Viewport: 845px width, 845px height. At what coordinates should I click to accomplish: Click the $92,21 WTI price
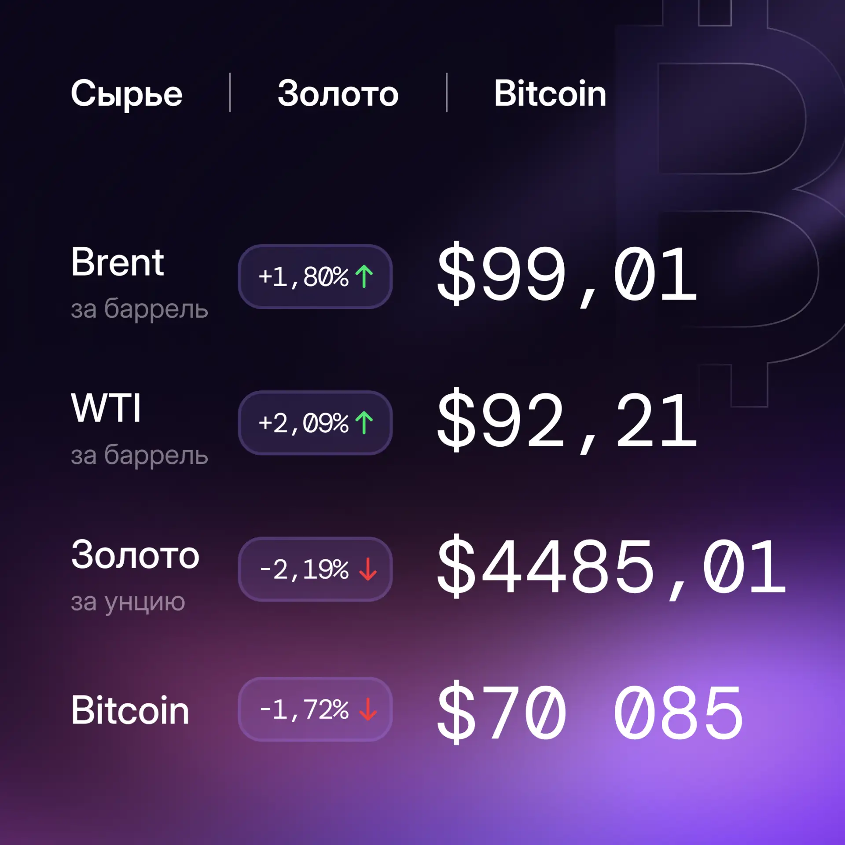point(567,421)
